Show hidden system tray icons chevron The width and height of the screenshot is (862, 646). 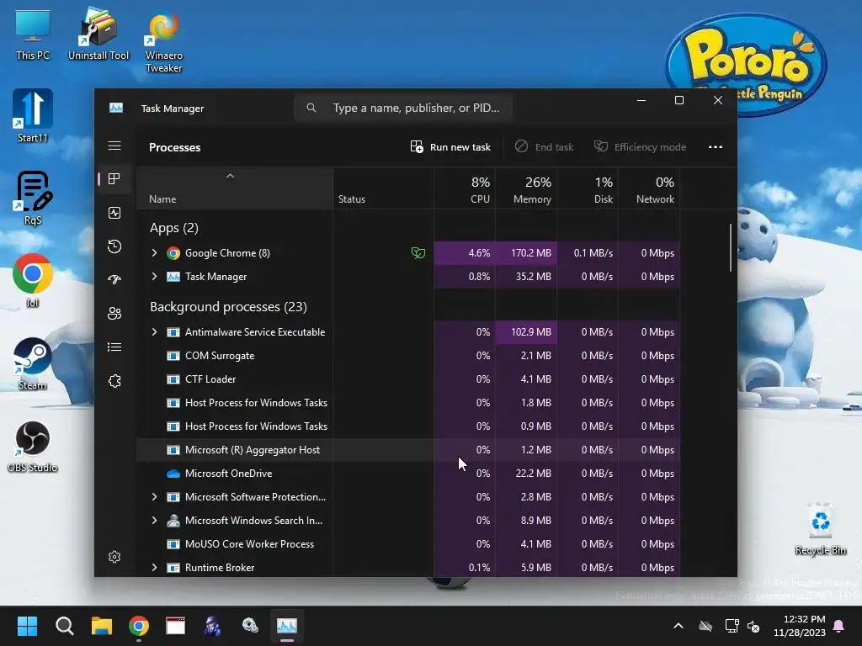coord(678,626)
